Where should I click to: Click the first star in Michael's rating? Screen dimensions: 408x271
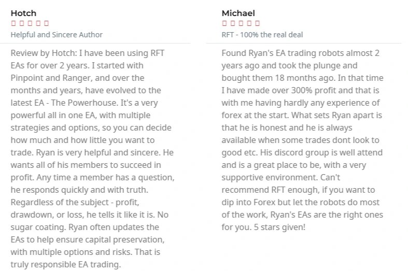tap(224, 23)
